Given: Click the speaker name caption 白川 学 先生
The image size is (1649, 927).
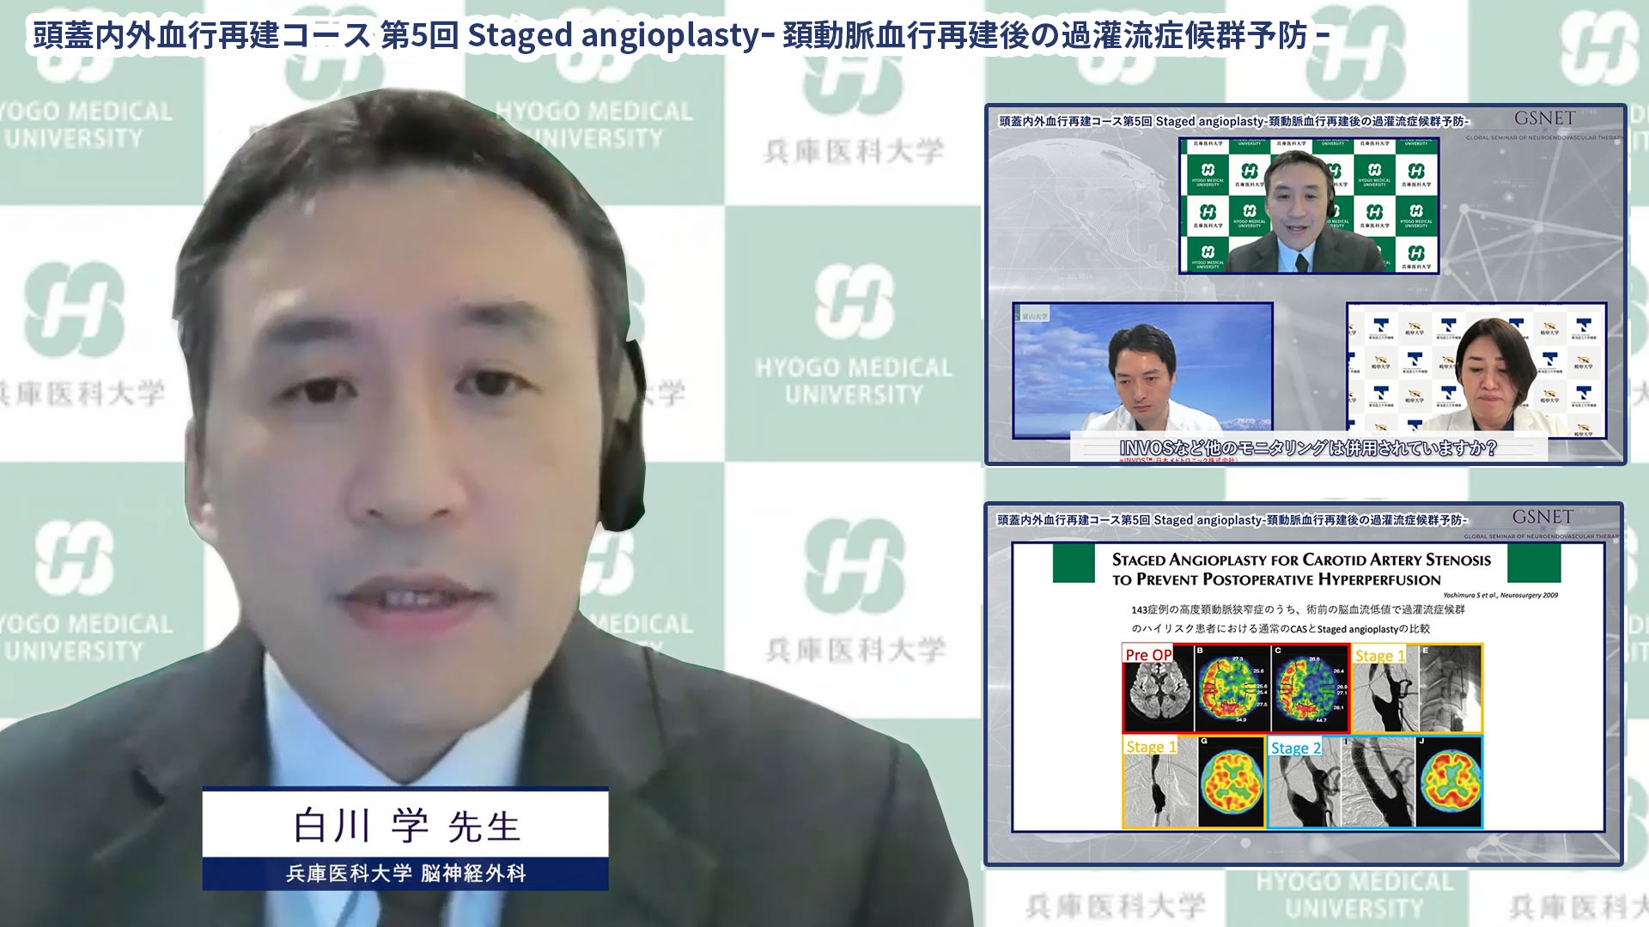Looking at the screenshot, I should click(405, 827).
